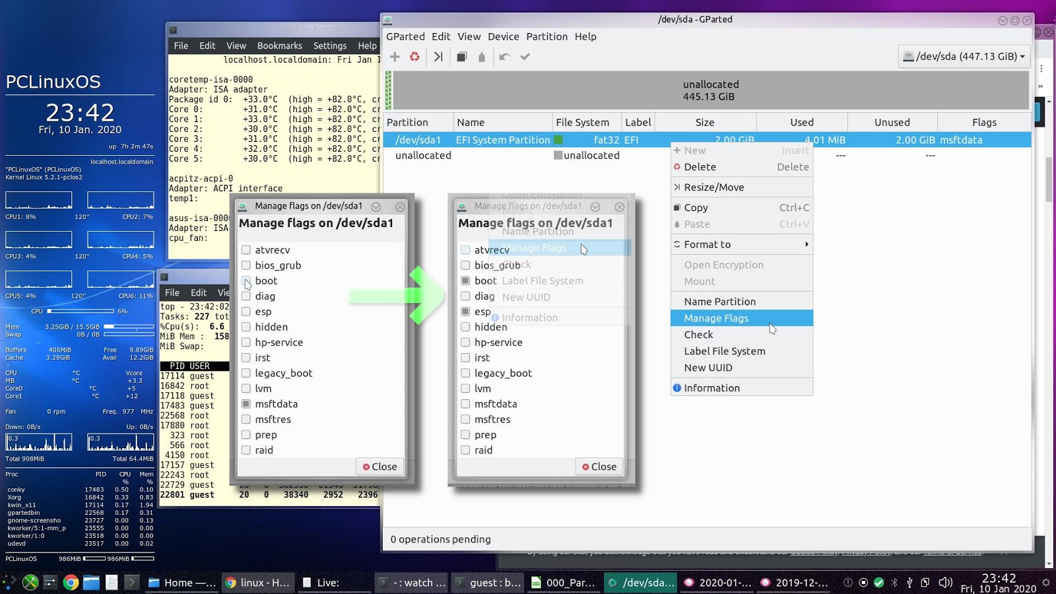1056x594 pixels.
Task: Open Information from the partition context menu
Action: point(742,388)
